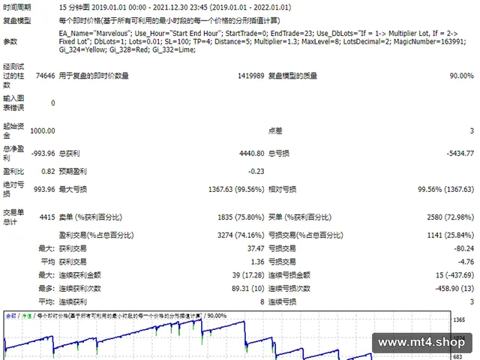Click the average consecutive wins value '8'
Screen dimensions: 480x360
[x=262, y=302]
